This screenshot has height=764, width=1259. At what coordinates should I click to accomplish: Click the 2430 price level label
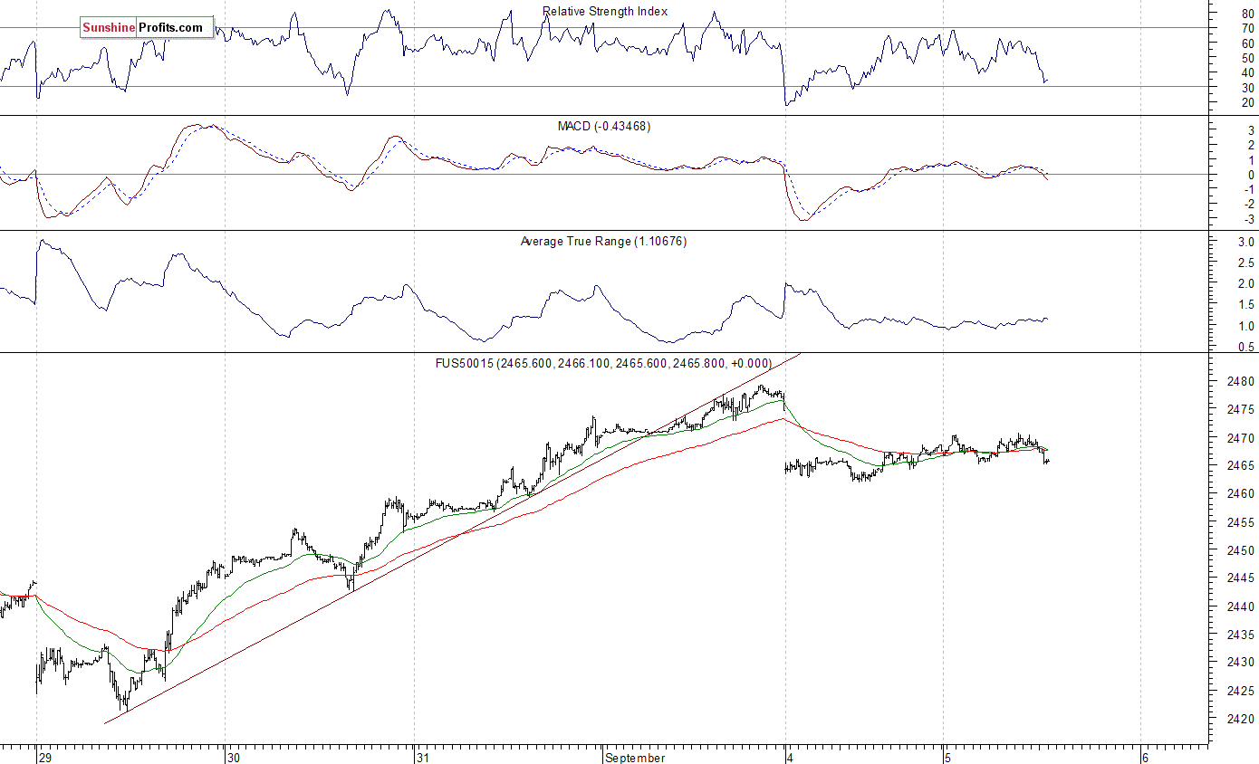(1242, 663)
